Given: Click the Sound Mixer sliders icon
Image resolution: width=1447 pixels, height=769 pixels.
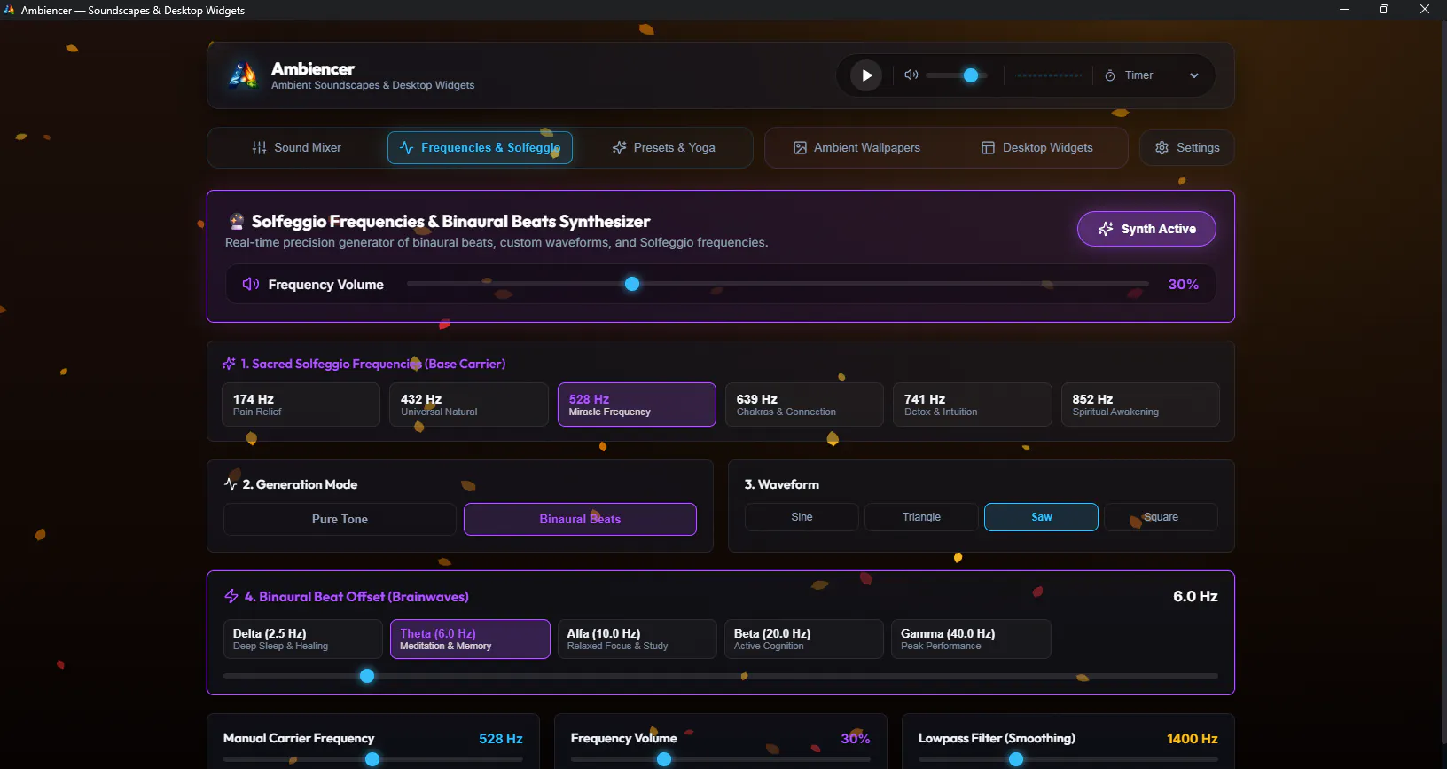Looking at the screenshot, I should pos(259,148).
